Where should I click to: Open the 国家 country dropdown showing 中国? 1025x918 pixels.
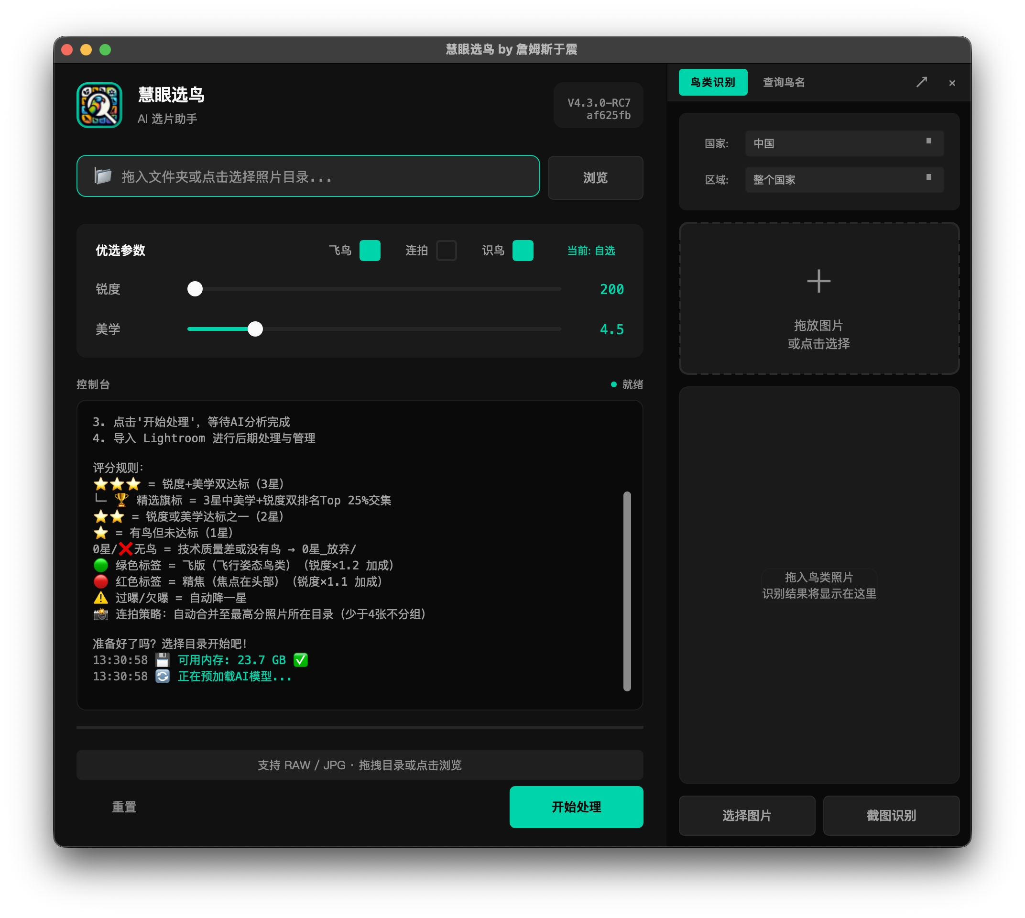click(x=844, y=143)
